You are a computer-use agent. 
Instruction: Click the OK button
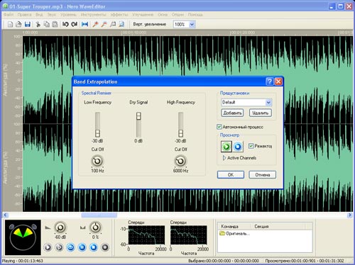(231, 175)
